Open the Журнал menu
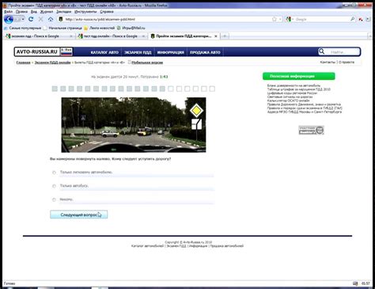Image resolution: width=375 pixels, height=289 pixels. (47, 12)
